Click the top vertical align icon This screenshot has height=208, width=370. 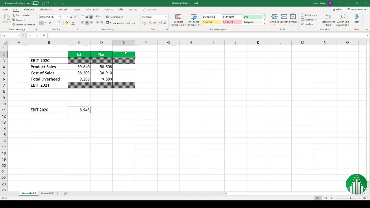coord(83,17)
